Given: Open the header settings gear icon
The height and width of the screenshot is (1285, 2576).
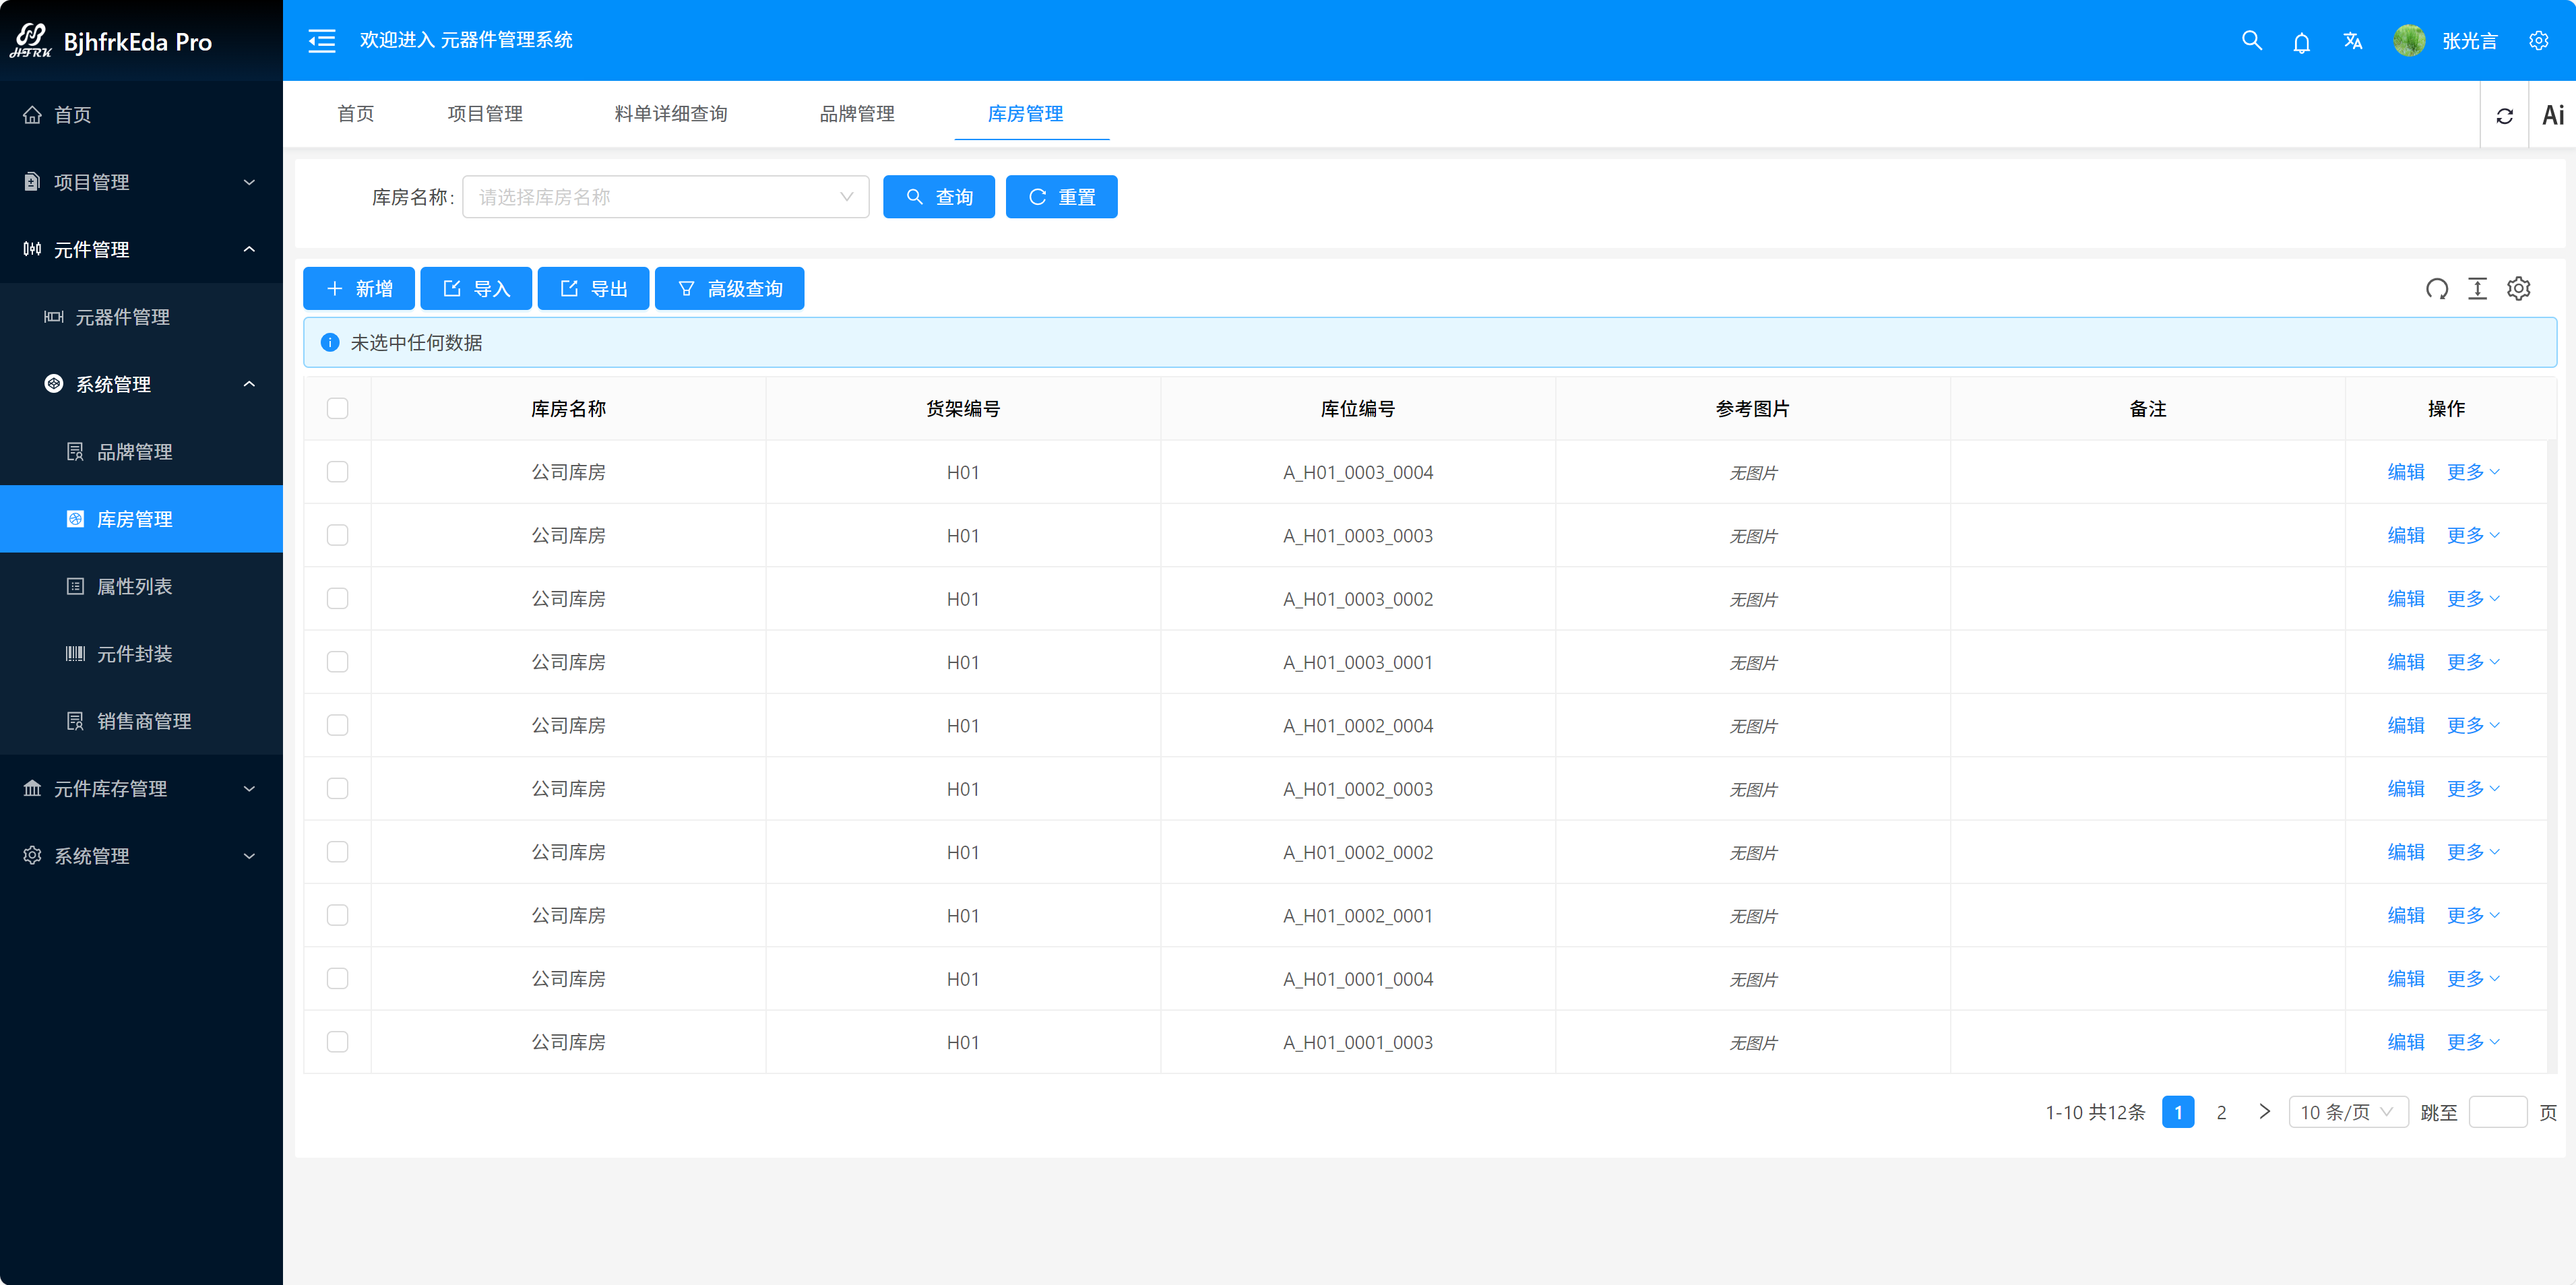Looking at the screenshot, I should point(2538,41).
